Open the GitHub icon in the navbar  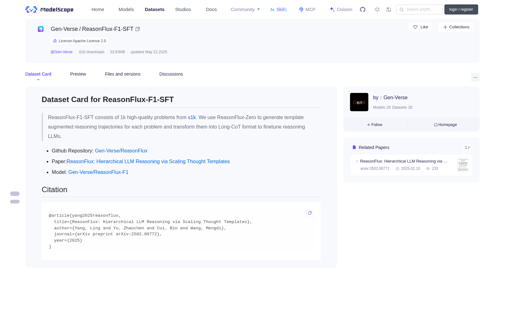(x=363, y=9)
